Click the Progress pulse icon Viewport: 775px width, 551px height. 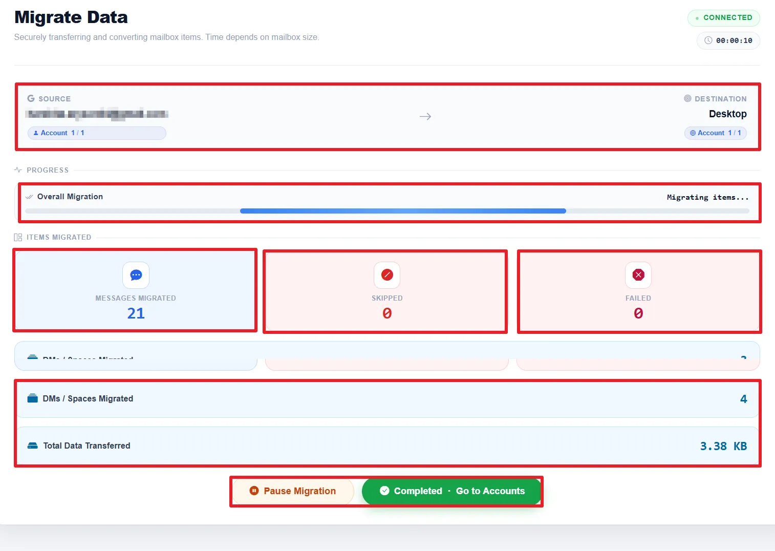coord(18,170)
